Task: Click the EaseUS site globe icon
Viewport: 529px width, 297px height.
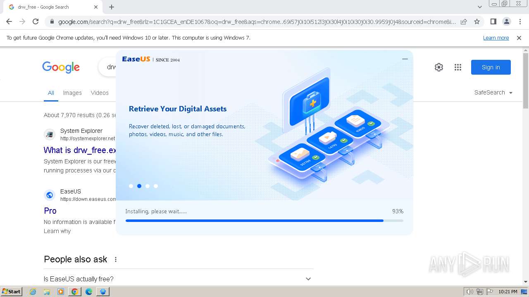Action: point(50,195)
